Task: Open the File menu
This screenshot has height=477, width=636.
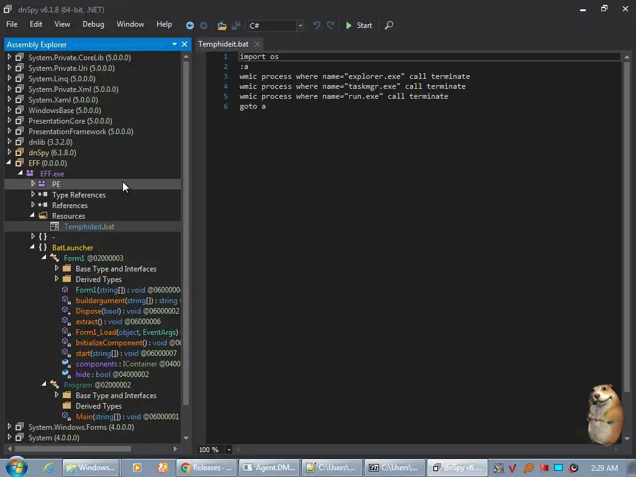Action: pos(12,24)
